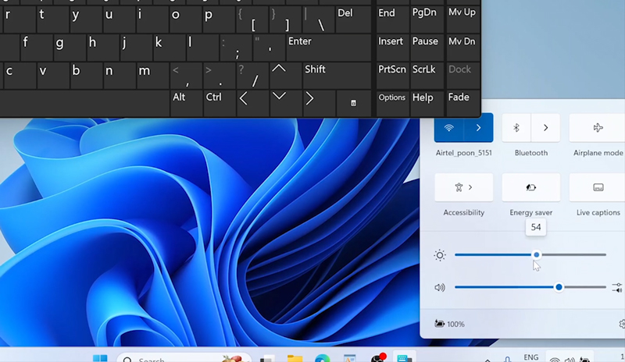Tap the letter t key
Image resolution: width=625 pixels, height=362 pixels.
pos(53,20)
